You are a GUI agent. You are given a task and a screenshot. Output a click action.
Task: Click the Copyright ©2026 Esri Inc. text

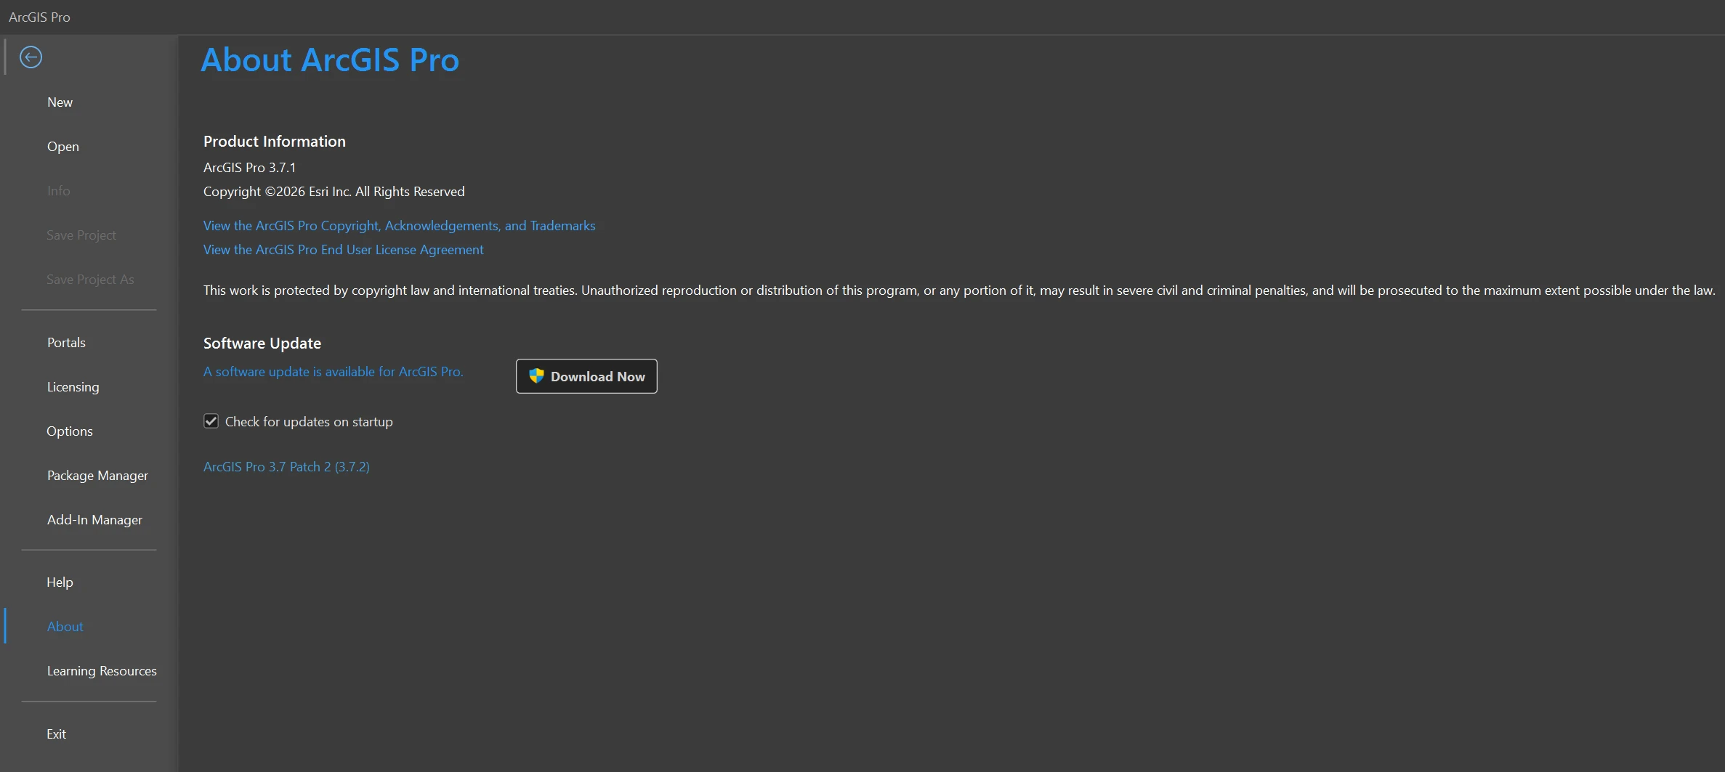pos(334,192)
